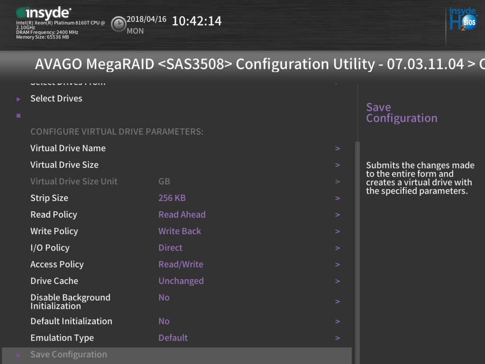Select Save Configuration to create virtual drive
Image resolution: width=485 pixels, height=364 pixels.
pyautogui.click(x=69, y=355)
